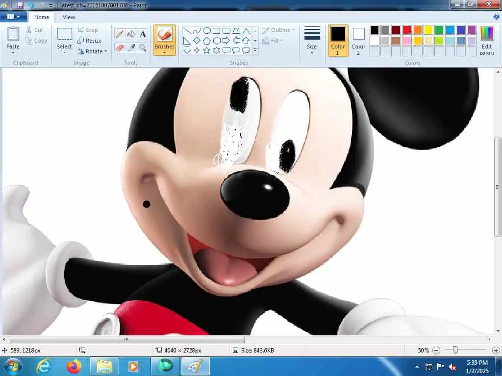Choose the Hexagon shape
This screenshot has width=502, height=376.
click(x=216, y=41)
